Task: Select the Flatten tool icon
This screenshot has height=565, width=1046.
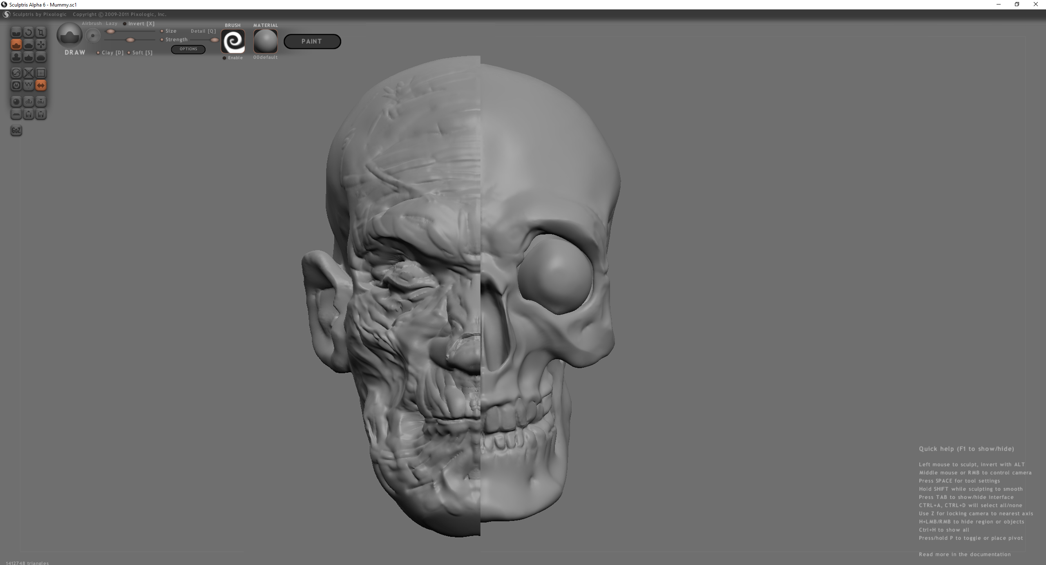Action: (x=29, y=45)
